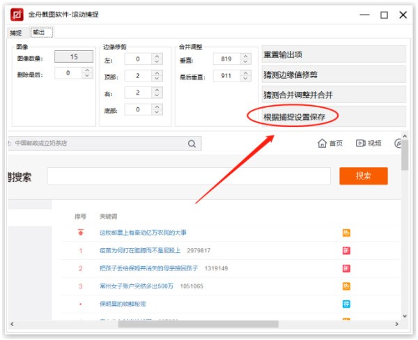
Task: Open the 俣明星的驼鲜秘密 link
Action: [123, 304]
